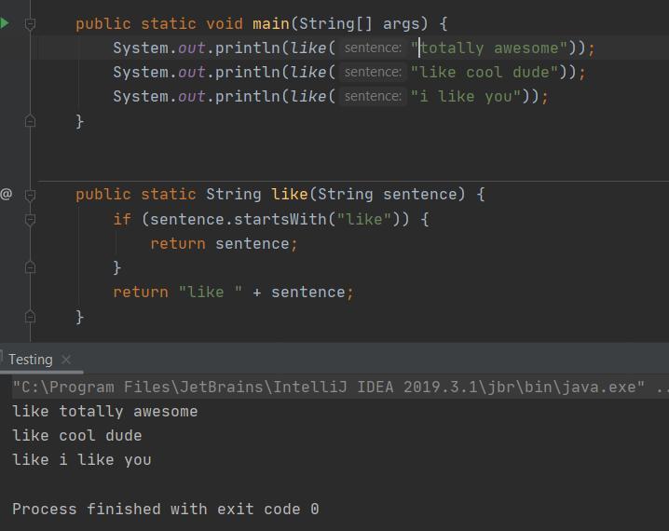This screenshot has height=531, width=669.
Task: Click String[] args parameter in main
Action: pyautogui.click(x=360, y=23)
